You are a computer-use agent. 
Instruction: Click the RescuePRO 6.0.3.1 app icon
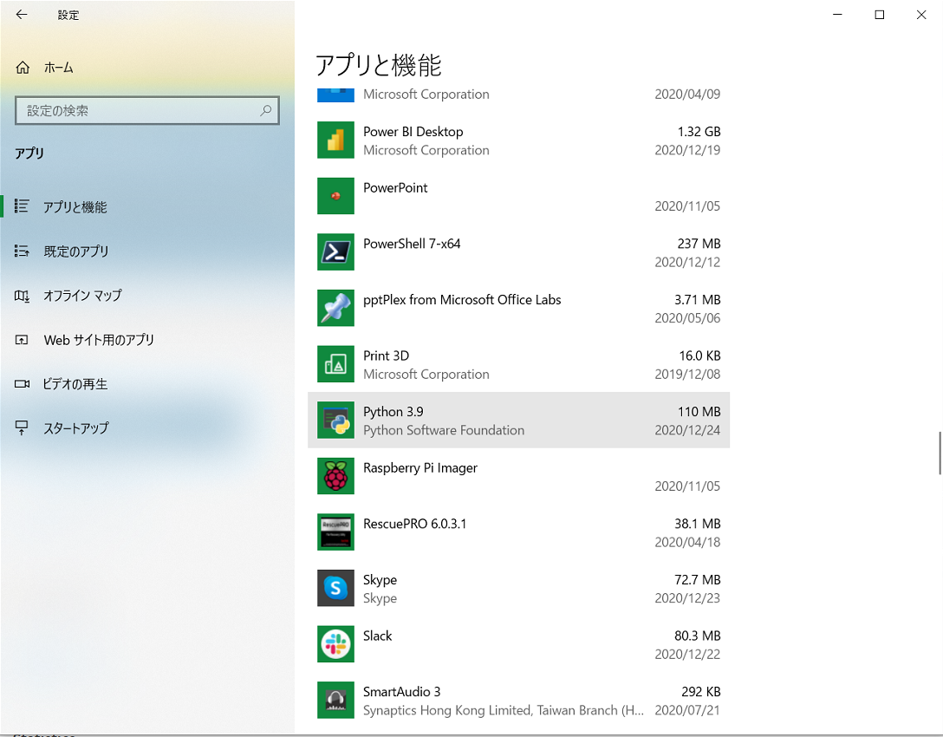tap(335, 532)
